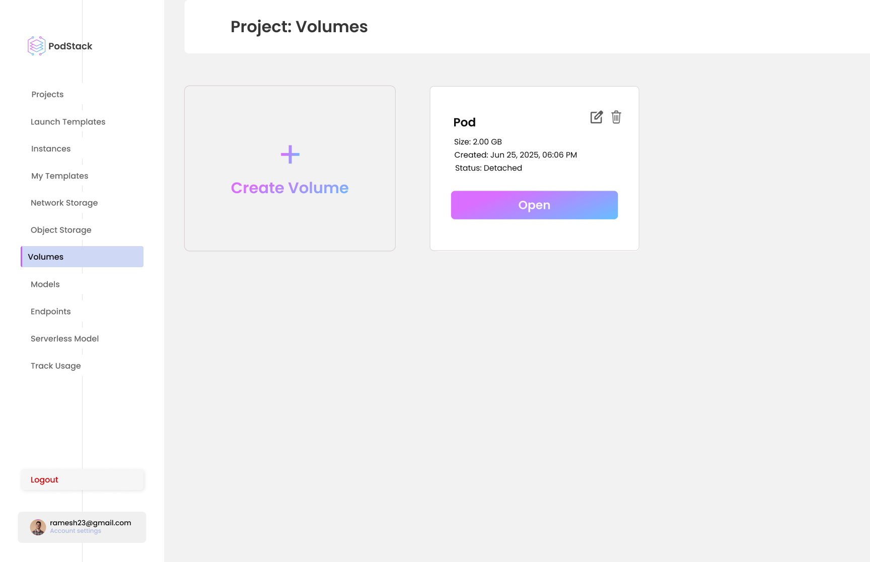This screenshot has height=562, width=870.
Task: Click the Logout button
Action: [44, 480]
